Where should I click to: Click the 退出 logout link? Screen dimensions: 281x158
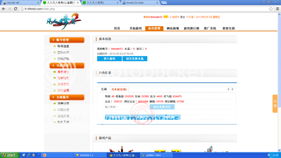click(x=182, y=17)
